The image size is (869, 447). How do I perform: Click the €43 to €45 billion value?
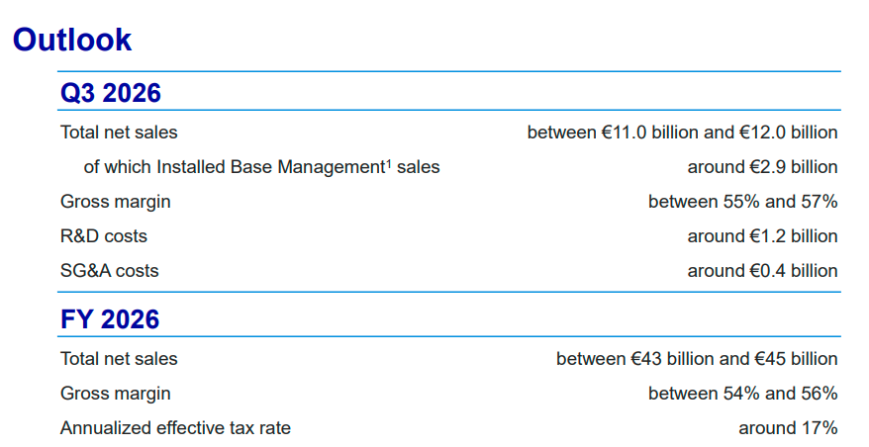[697, 359]
